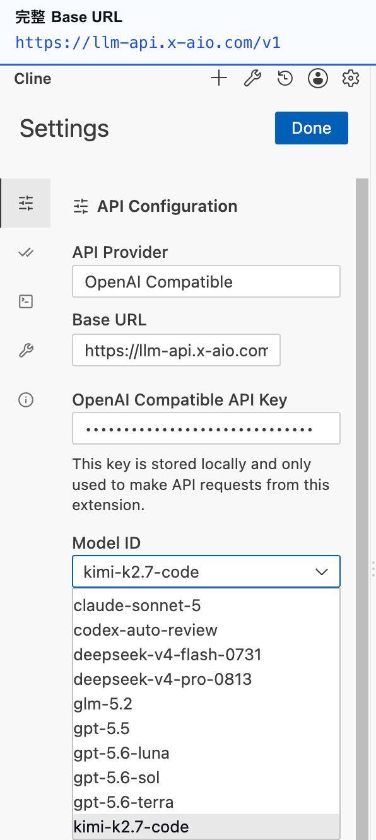
Task: Open the llm-api.x-aio.com/v1 URL link
Action: 148,43
